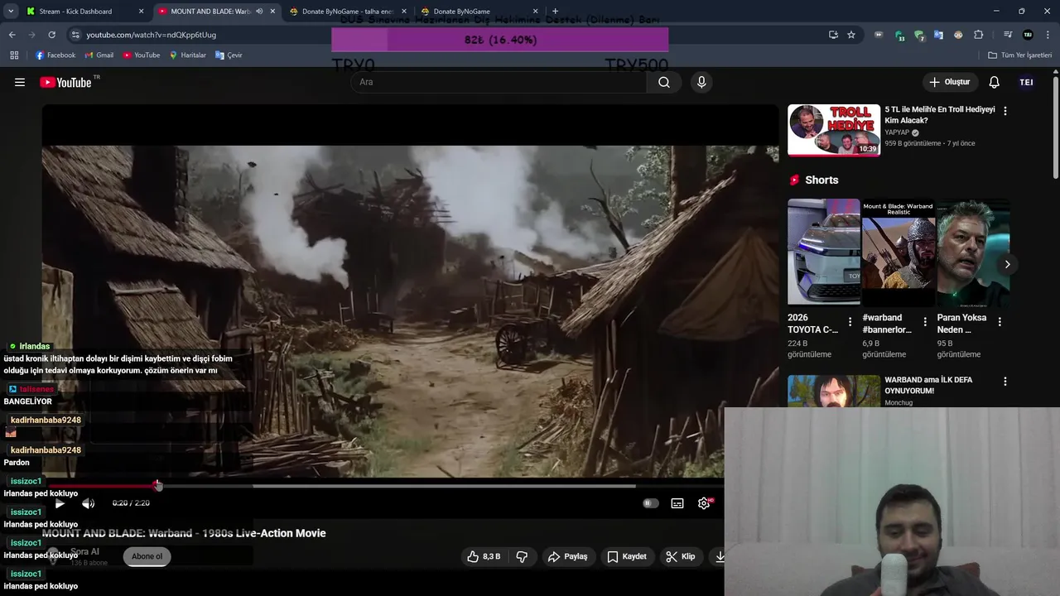Open media control playlist icon
This screenshot has height=596, width=1060.
1008,35
